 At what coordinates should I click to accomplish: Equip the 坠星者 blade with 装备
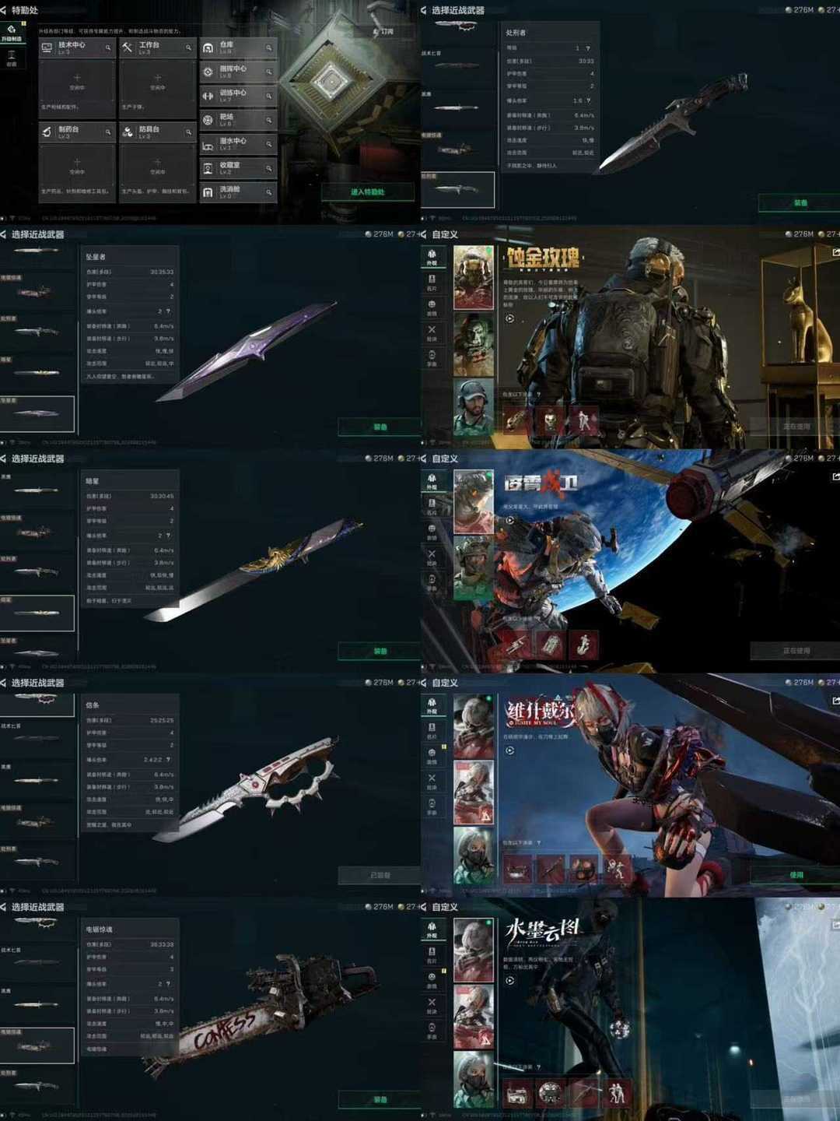380,427
